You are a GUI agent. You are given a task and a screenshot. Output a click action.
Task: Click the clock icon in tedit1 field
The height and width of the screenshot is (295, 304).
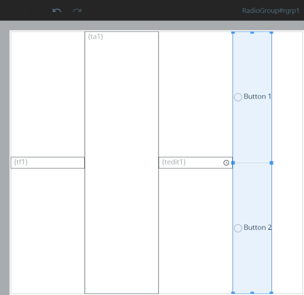pyautogui.click(x=226, y=163)
